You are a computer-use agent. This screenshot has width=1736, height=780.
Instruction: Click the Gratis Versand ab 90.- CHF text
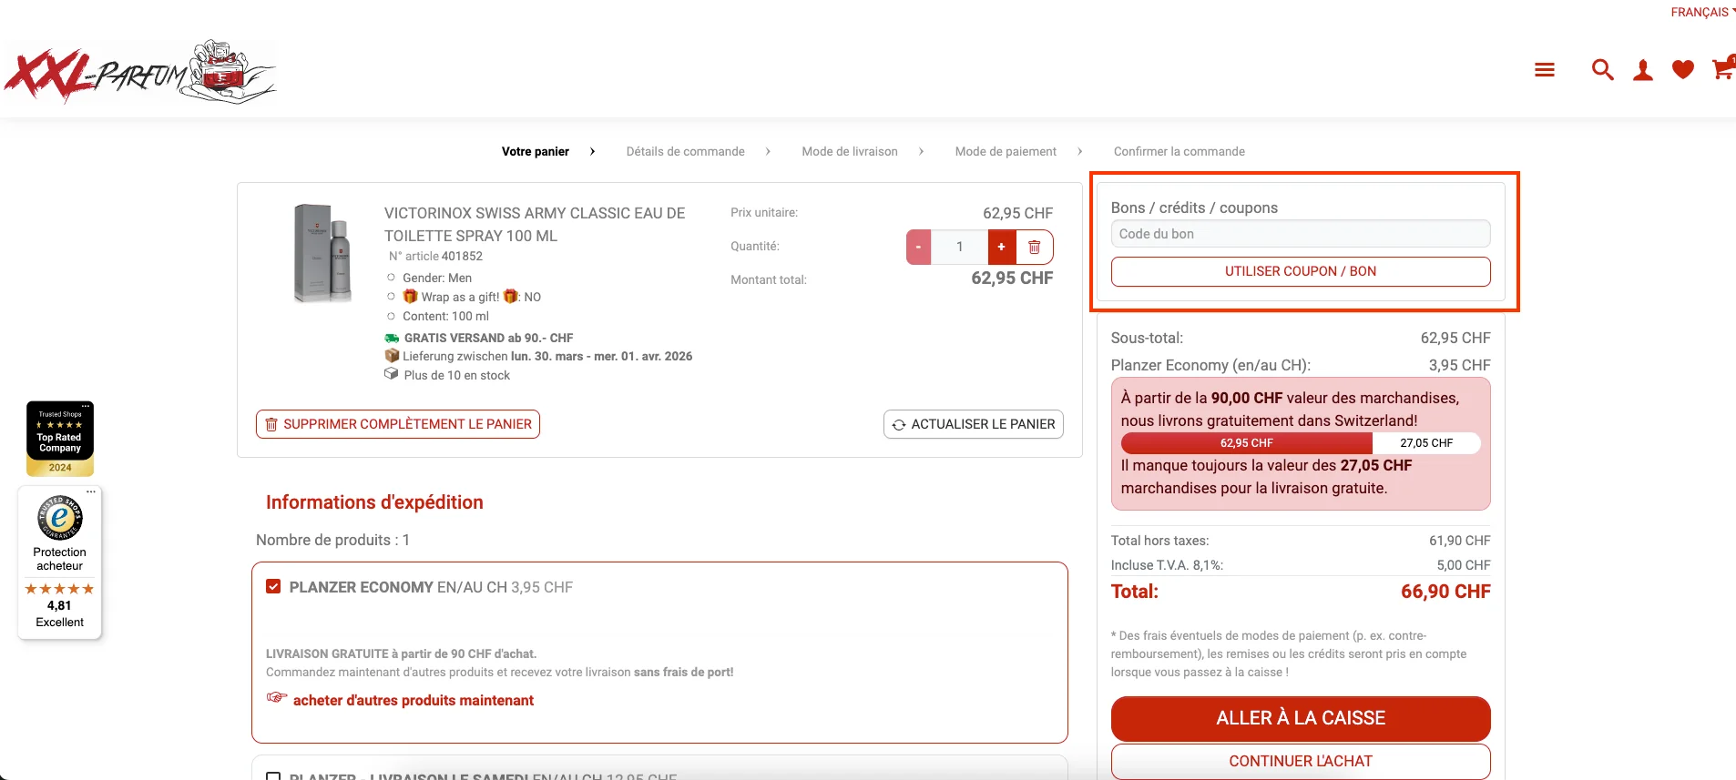[488, 338]
